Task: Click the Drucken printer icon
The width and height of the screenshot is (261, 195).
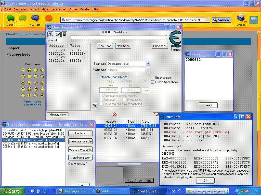Action: tap(241, 19)
